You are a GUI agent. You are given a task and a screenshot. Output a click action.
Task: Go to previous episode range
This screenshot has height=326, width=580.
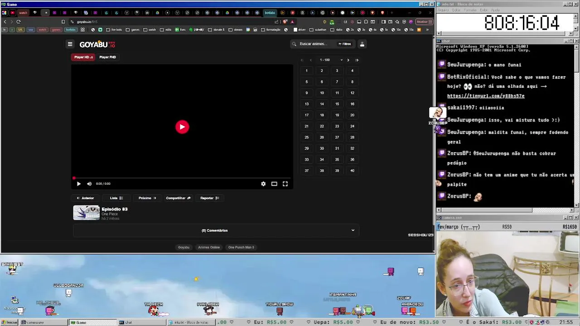311,60
